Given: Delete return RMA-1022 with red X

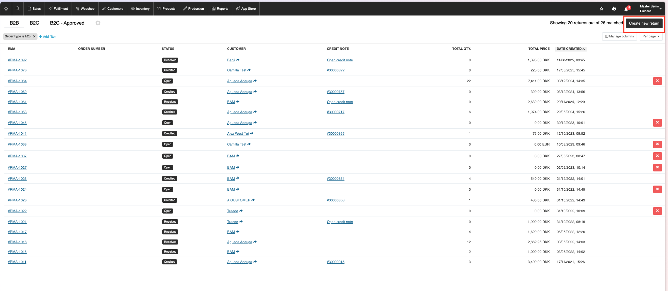Looking at the screenshot, I should coord(657,211).
